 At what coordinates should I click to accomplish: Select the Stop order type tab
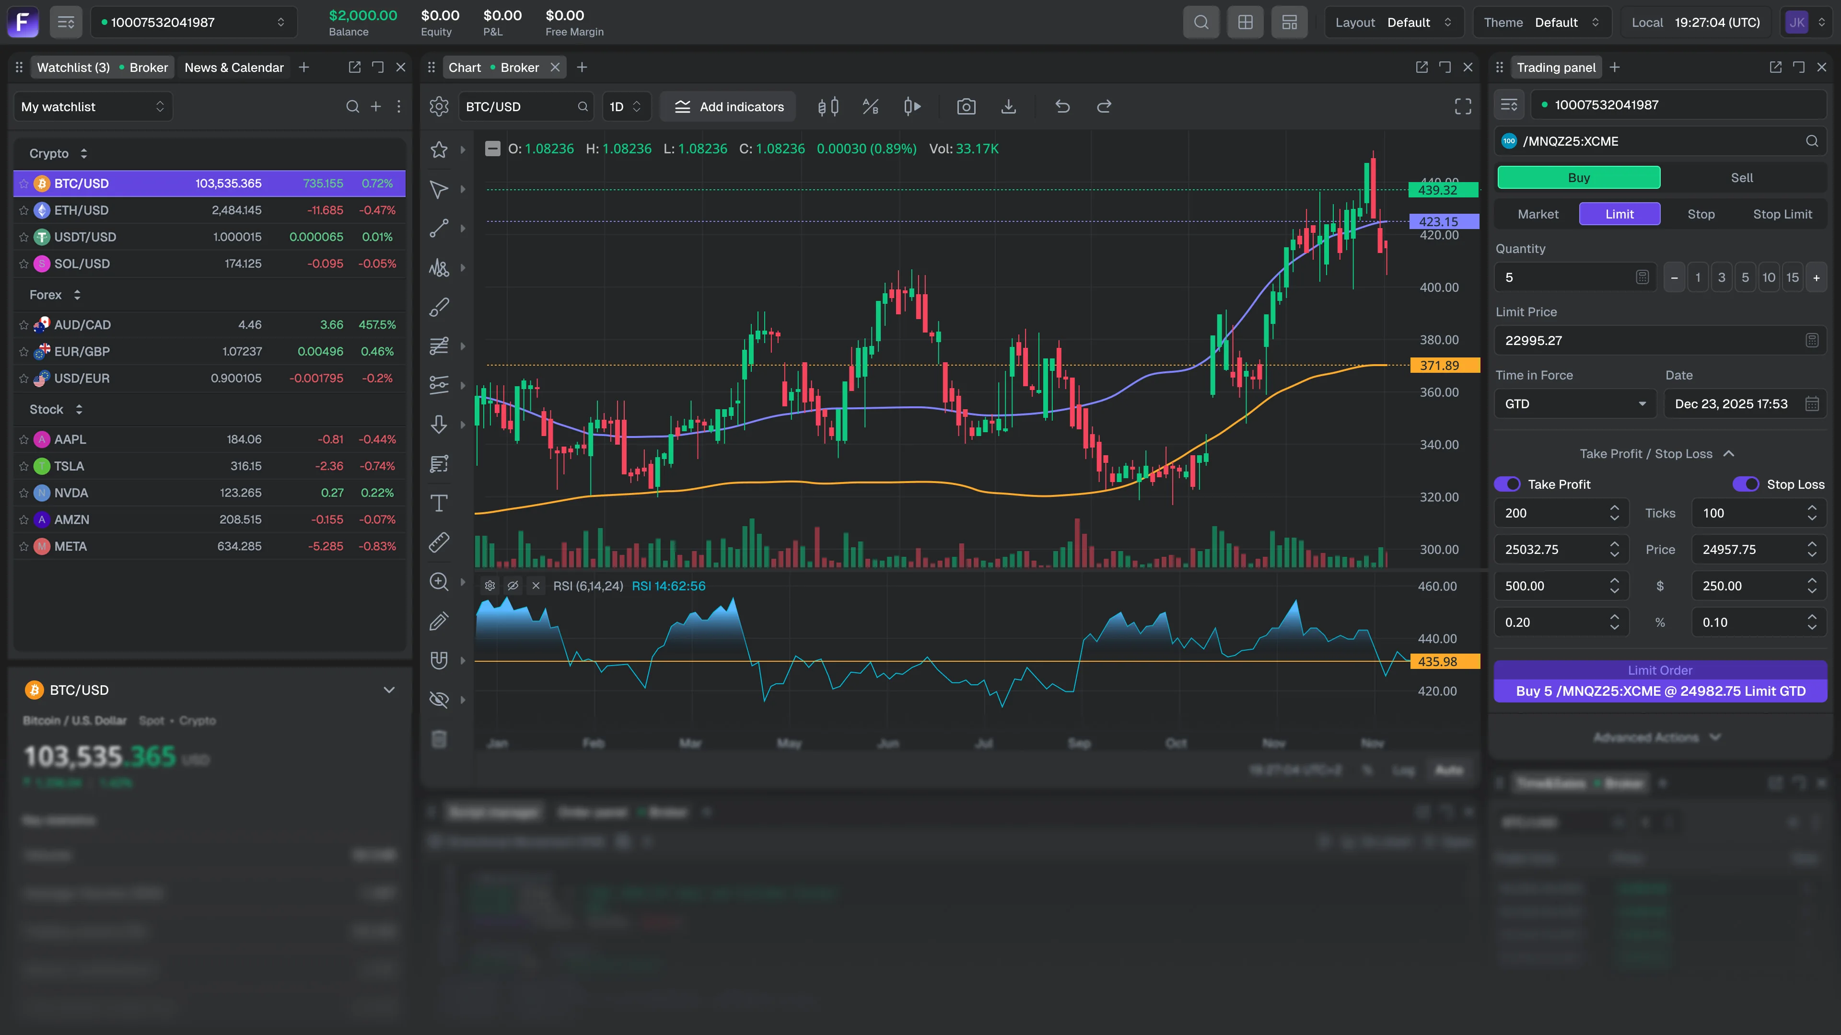click(x=1700, y=214)
